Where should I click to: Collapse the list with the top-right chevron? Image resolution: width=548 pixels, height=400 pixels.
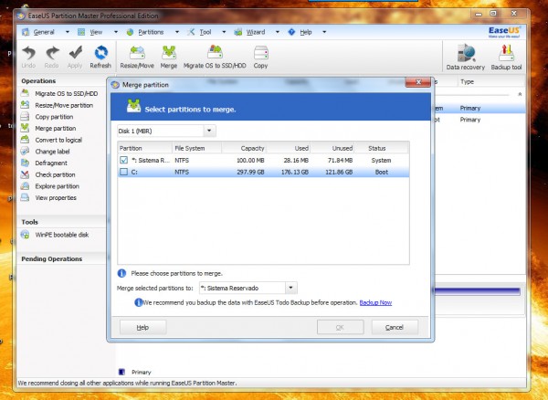click(x=520, y=94)
